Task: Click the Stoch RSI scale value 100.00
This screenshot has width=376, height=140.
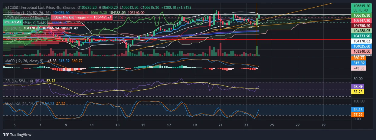Action: pyautogui.click(x=359, y=101)
